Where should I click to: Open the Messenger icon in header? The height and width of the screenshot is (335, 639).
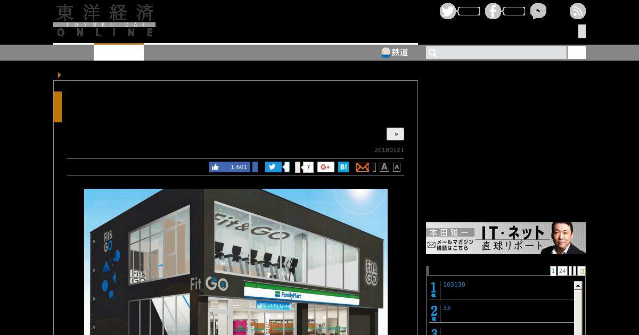pos(538,11)
